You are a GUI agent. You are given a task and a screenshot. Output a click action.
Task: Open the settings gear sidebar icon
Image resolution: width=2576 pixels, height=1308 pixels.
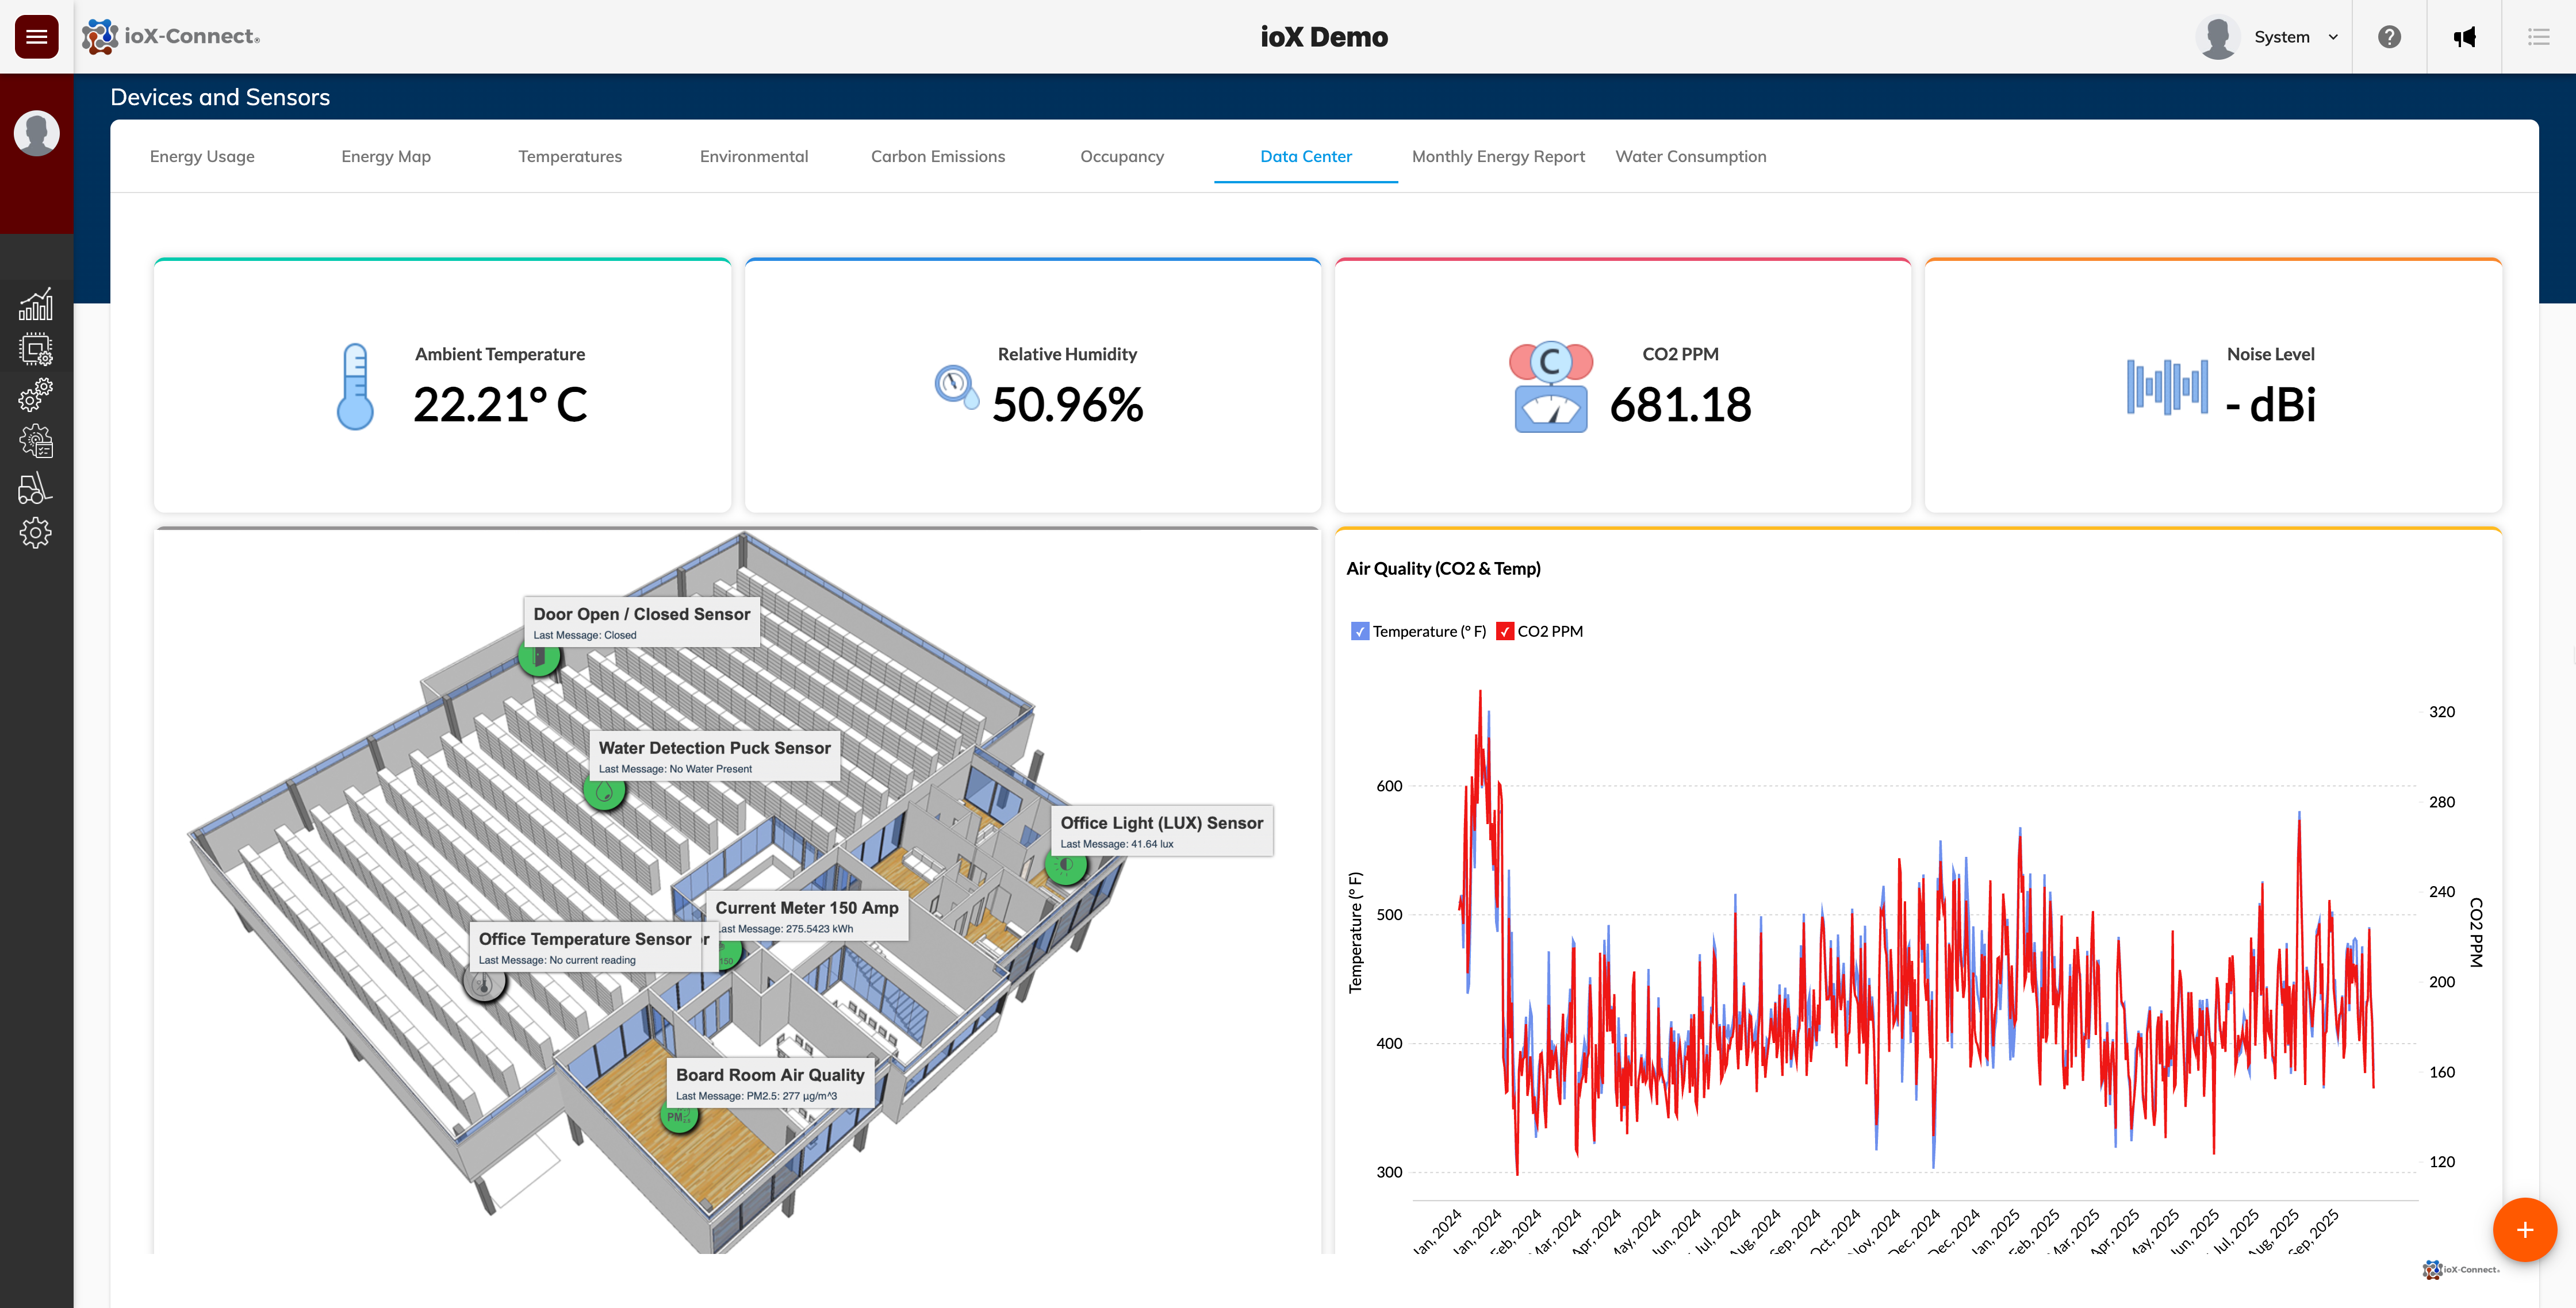(36, 533)
